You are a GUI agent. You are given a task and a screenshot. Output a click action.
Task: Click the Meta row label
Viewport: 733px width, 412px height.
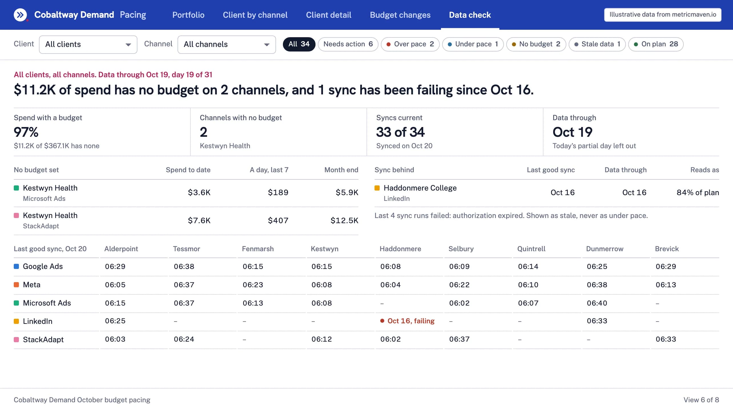[31, 285]
